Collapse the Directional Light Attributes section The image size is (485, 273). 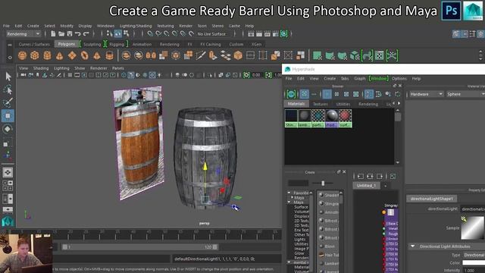click(x=412, y=246)
